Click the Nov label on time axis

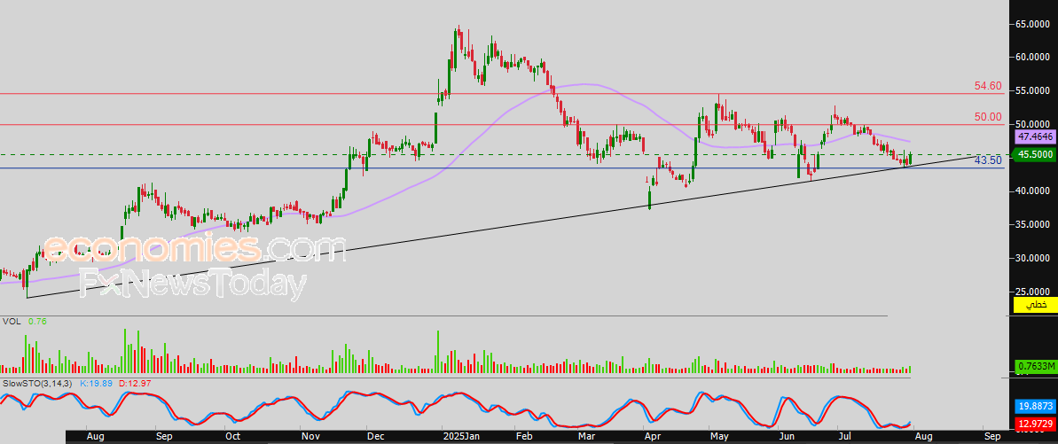[x=310, y=437]
